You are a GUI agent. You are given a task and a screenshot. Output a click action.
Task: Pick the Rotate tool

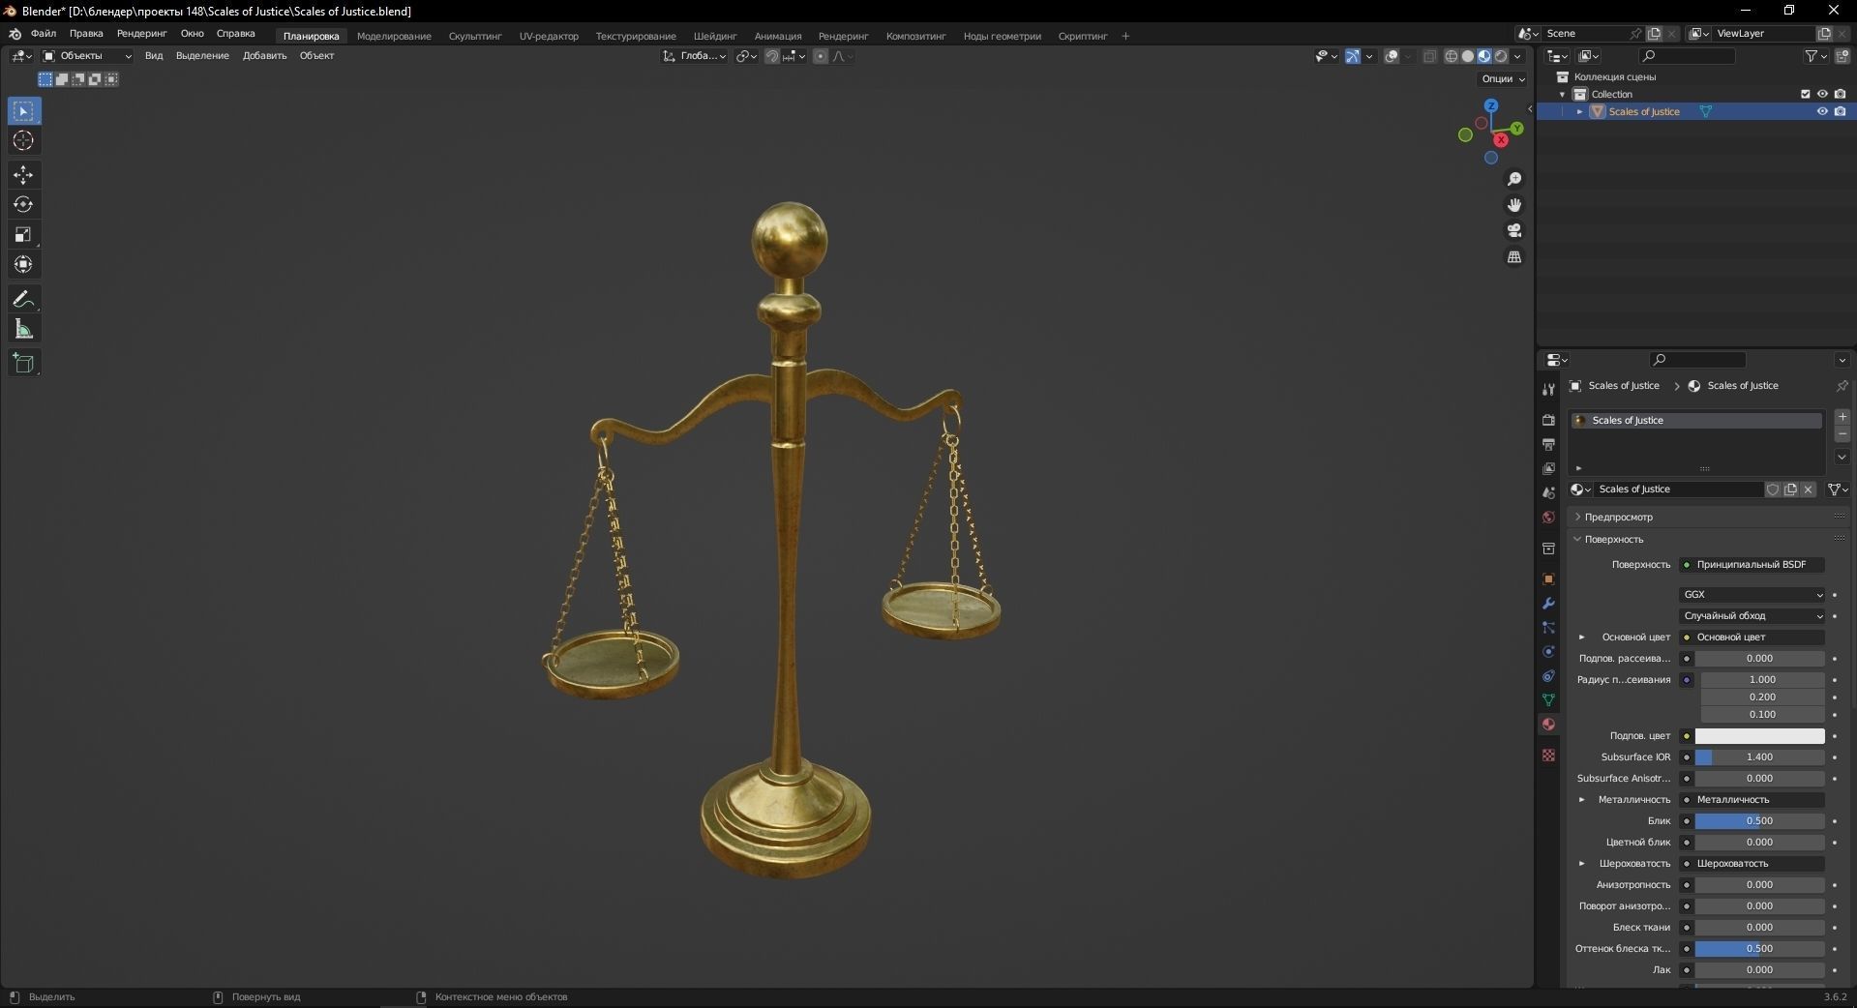(x=24, y=205)
